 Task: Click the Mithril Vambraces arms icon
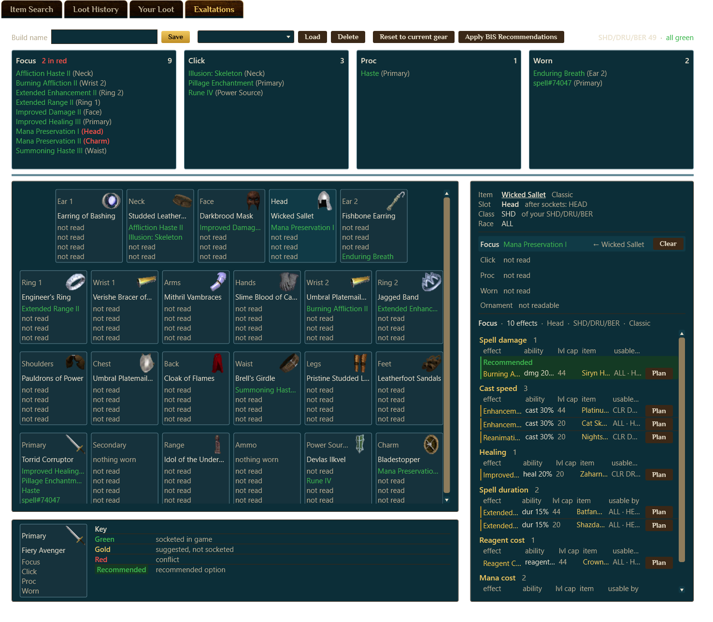[x=218, y=282]
